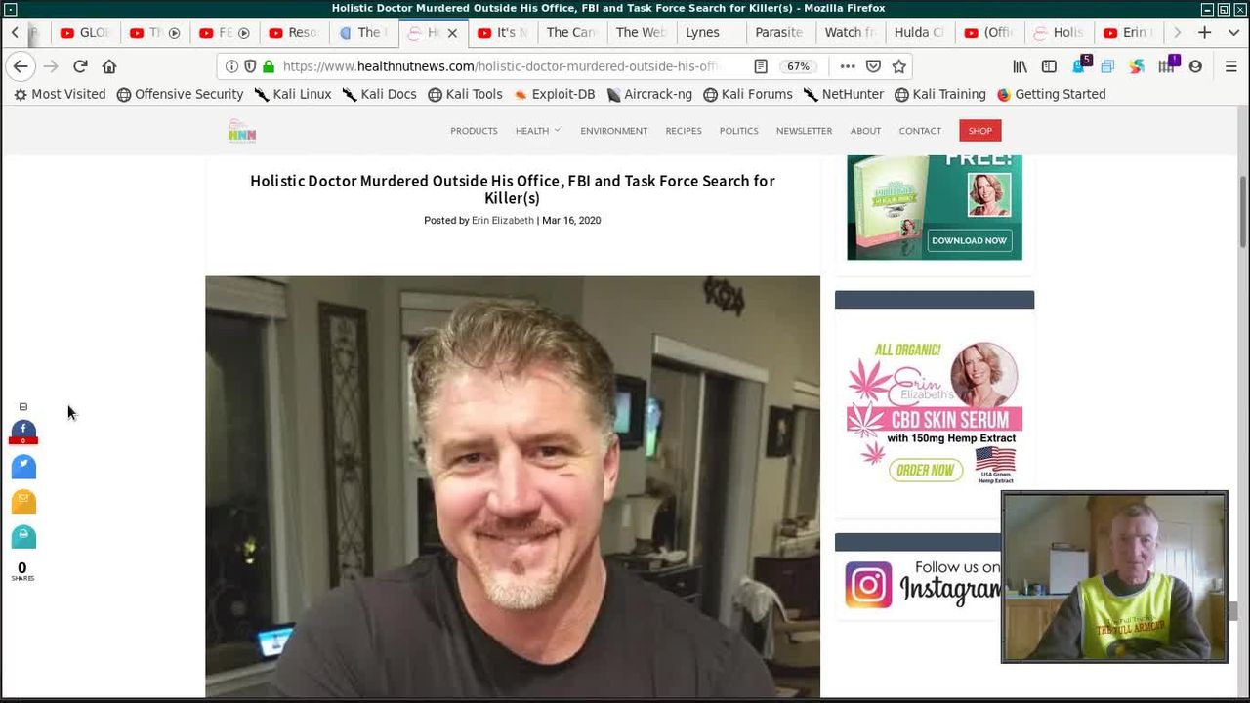Open page actions three-dot menu
The image size is (1250, 703).
[x=847, y=66]
